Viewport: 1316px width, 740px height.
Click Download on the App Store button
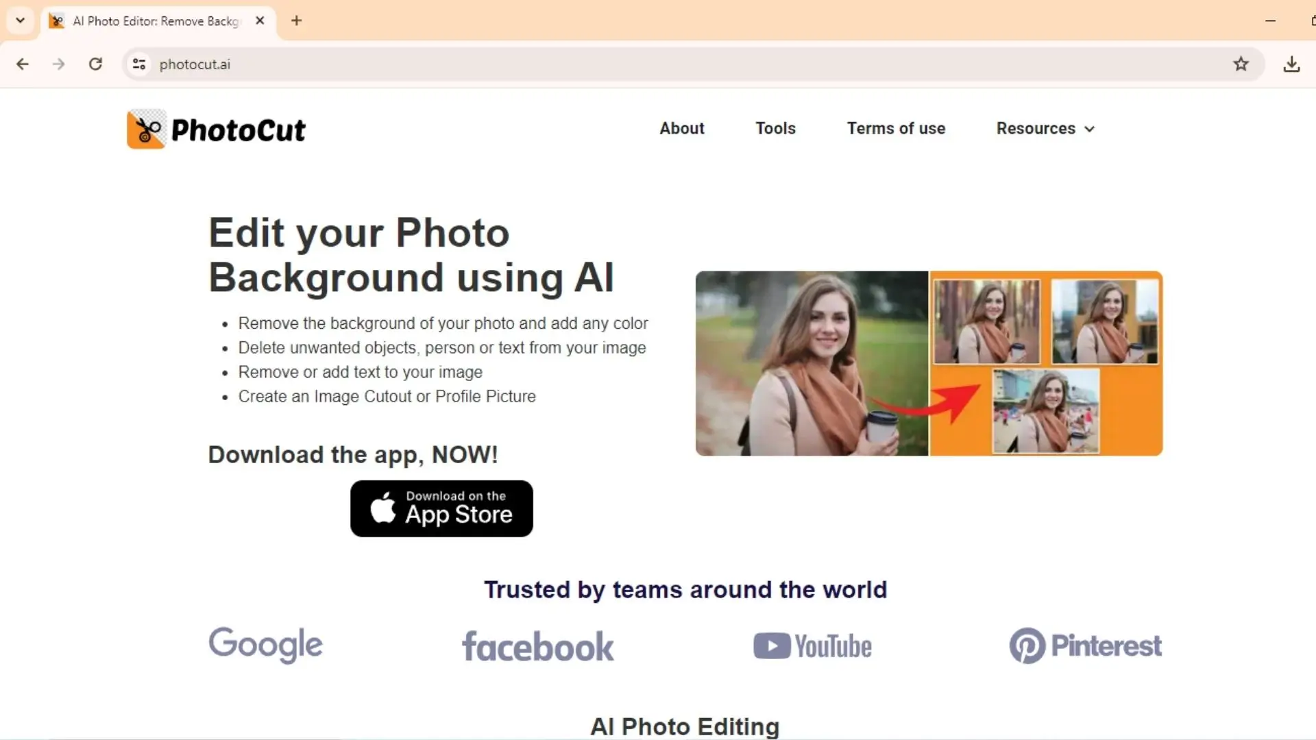(441, 508)
